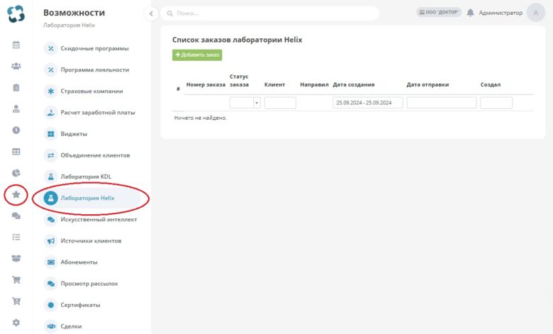Screen dimensions: 553x334
Task: Click the Создал filter input
Action: pos(496,103)
